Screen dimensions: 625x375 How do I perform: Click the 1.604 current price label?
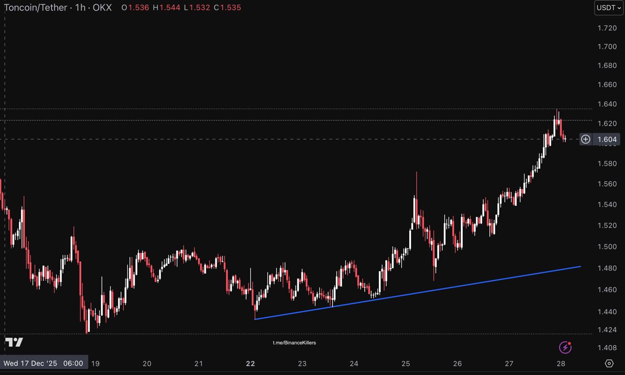point(607,139)
